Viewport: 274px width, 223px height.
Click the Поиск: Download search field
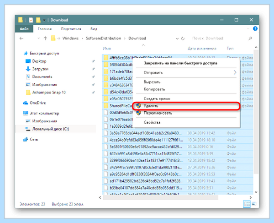(x=218, y=38)
